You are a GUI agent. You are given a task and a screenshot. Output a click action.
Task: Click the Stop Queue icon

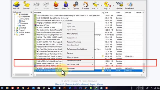tap(107, 5)
